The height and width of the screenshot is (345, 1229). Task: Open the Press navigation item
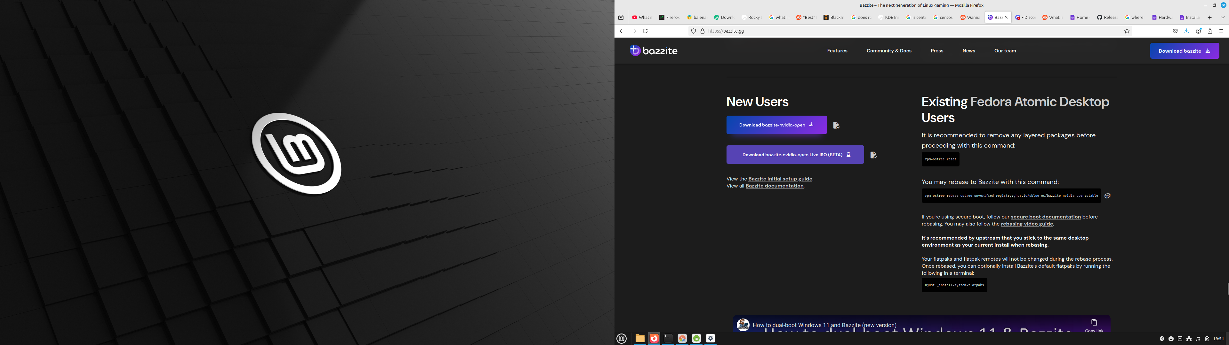click(x=937, y=51)
